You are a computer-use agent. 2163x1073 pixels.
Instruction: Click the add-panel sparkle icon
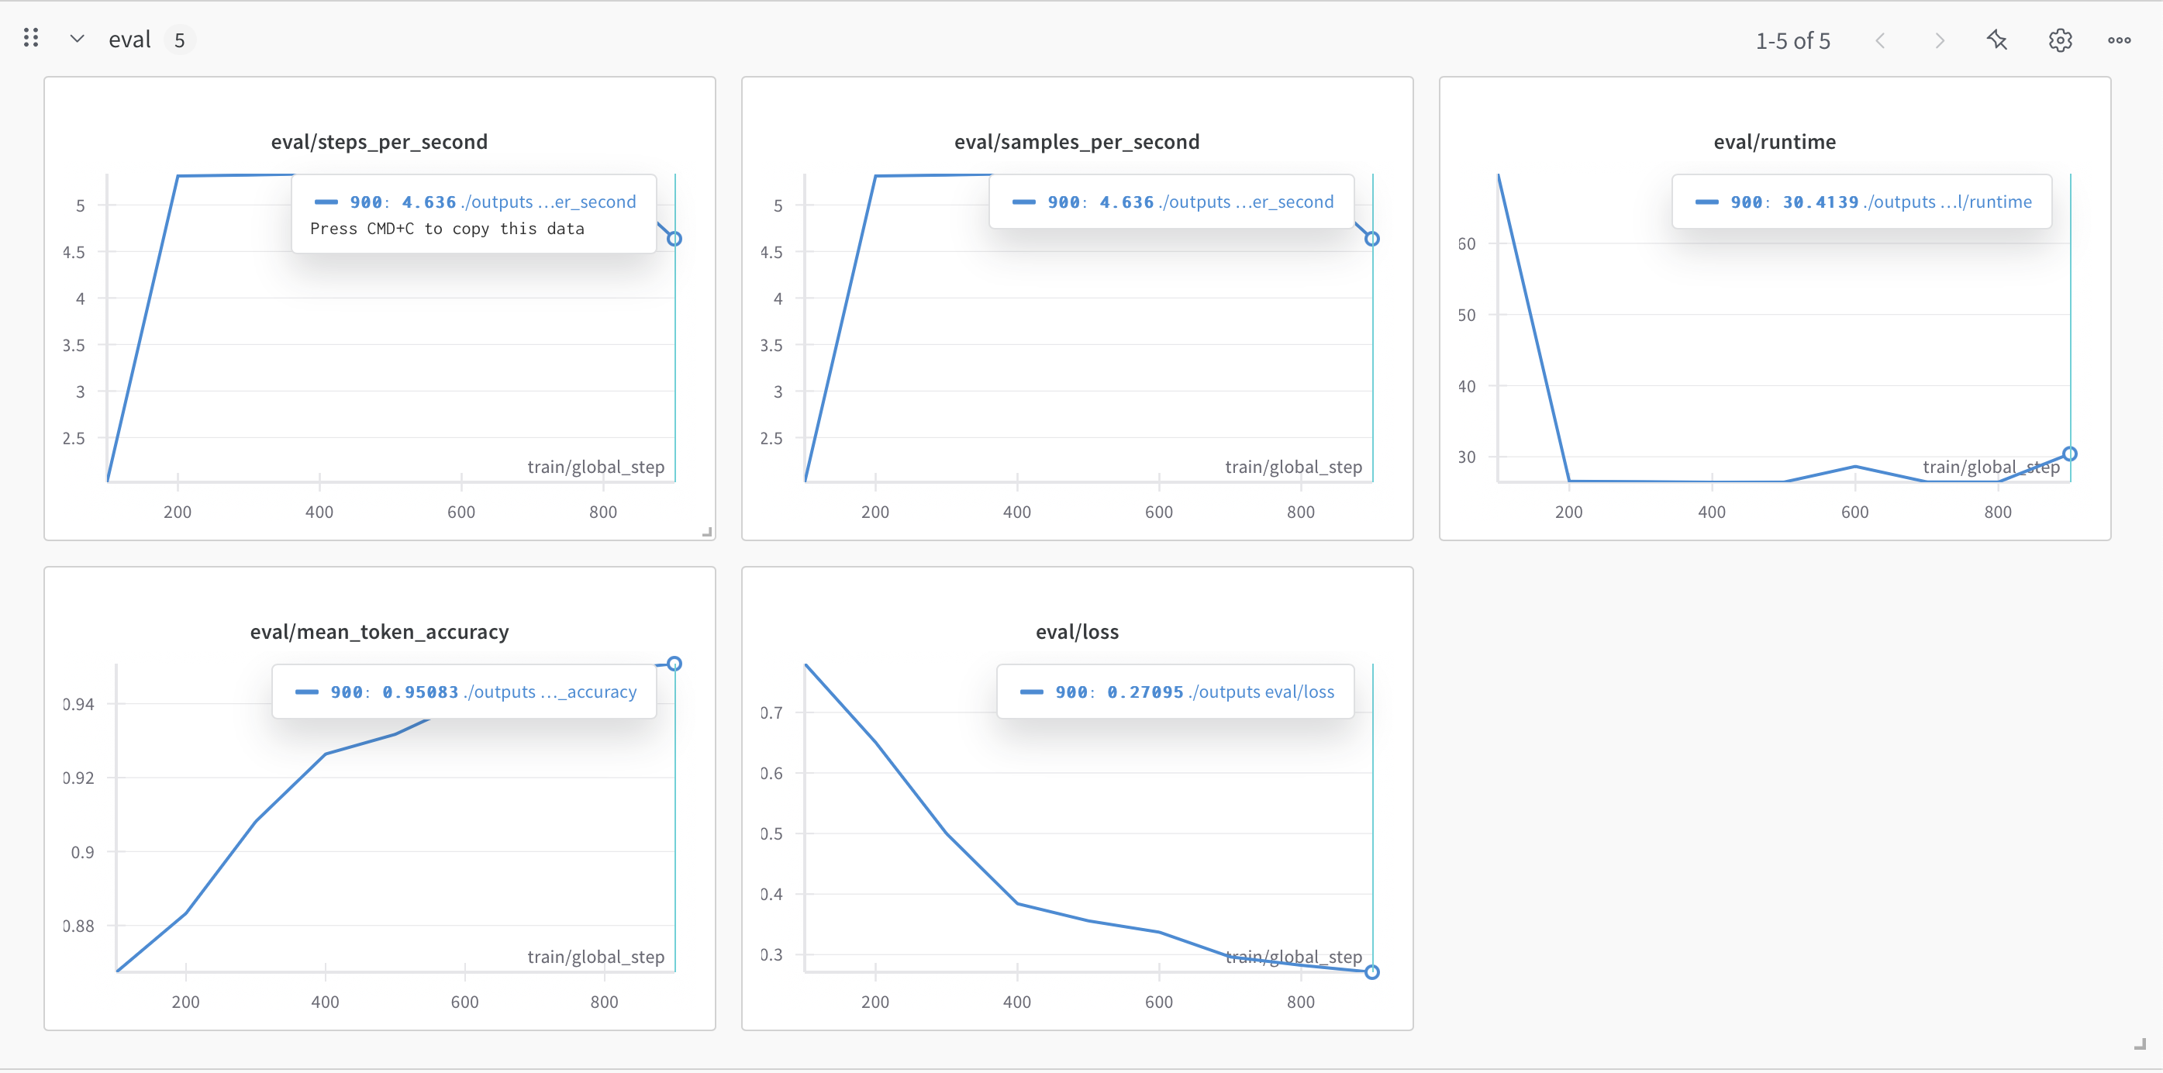[1996, 40]
